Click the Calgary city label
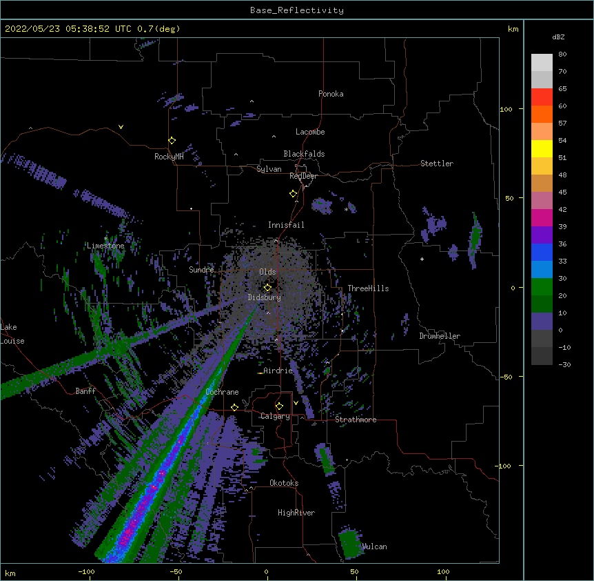 pos(275,416)
